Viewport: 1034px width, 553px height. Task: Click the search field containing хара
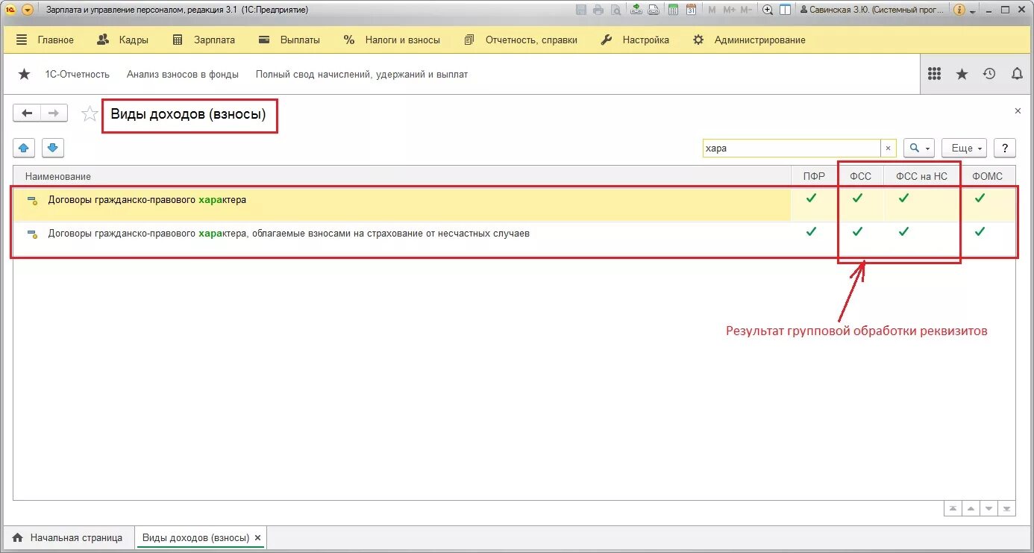click(792, 149)
